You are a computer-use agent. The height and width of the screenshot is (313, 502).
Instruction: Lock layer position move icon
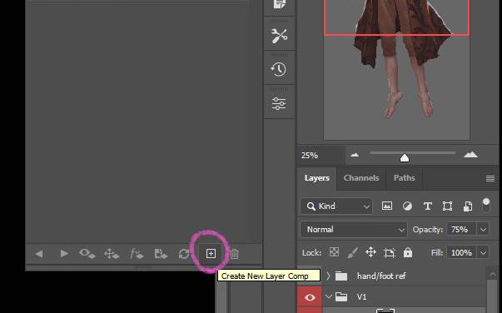pos(370,252)
